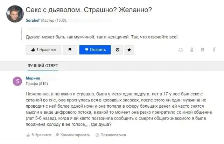Share via the Moi Mir icon

point(181,50)
